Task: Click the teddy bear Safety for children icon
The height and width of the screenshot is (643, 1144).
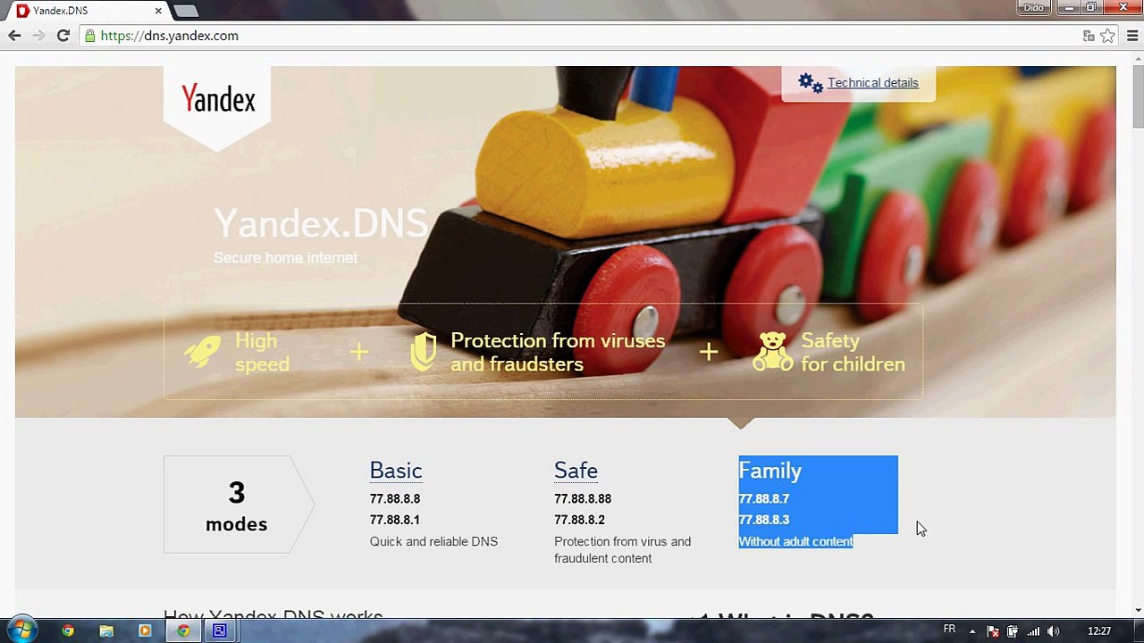Action: (x=772, y=352)
